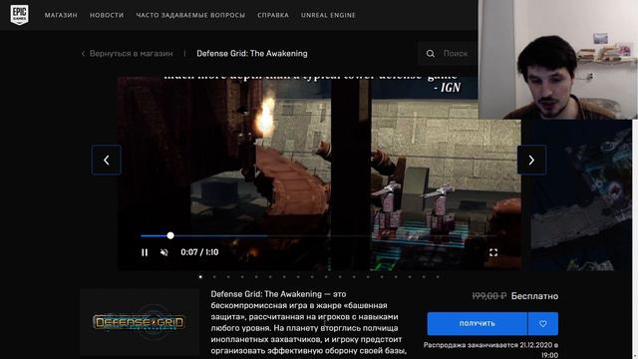Click the video progress handle
Viewport: 638px width, 359px height.
(x=170, y=235)
